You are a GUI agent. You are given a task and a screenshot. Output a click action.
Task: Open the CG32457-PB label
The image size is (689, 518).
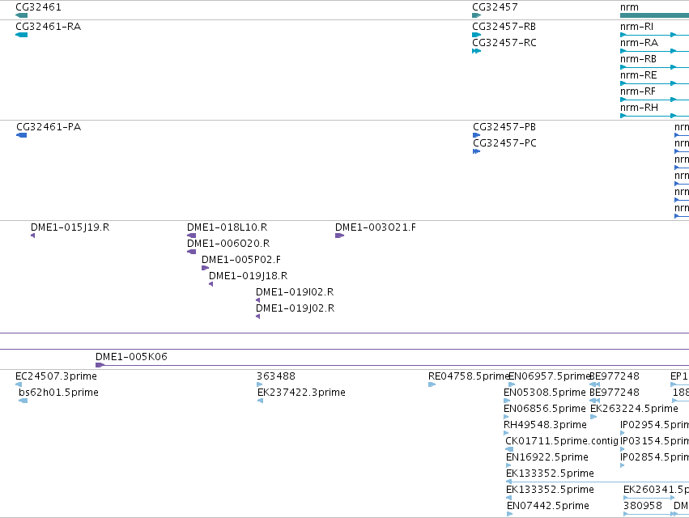pyautogui.click(x=504, y=127)
